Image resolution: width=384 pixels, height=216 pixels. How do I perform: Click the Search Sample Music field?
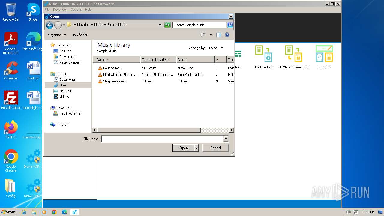click(199, 25)
